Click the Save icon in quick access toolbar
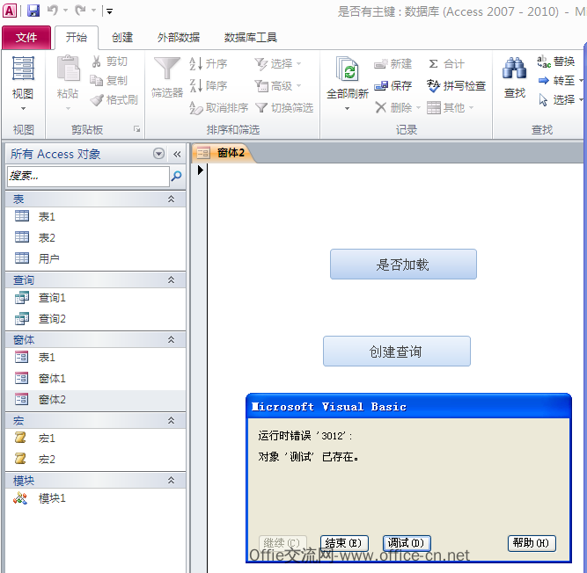 [33, 11]
